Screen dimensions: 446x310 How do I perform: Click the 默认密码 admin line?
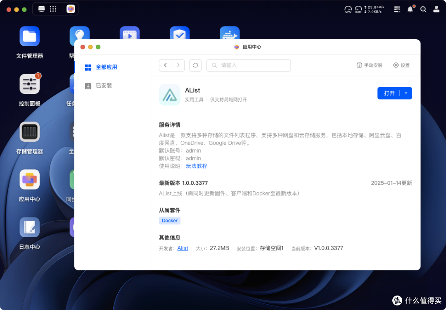pyautogui.click(x=180, y=158)
